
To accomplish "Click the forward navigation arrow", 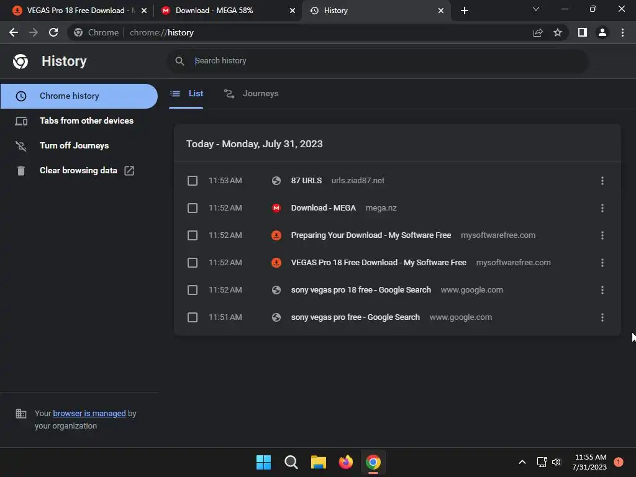I will coord(34,32).
